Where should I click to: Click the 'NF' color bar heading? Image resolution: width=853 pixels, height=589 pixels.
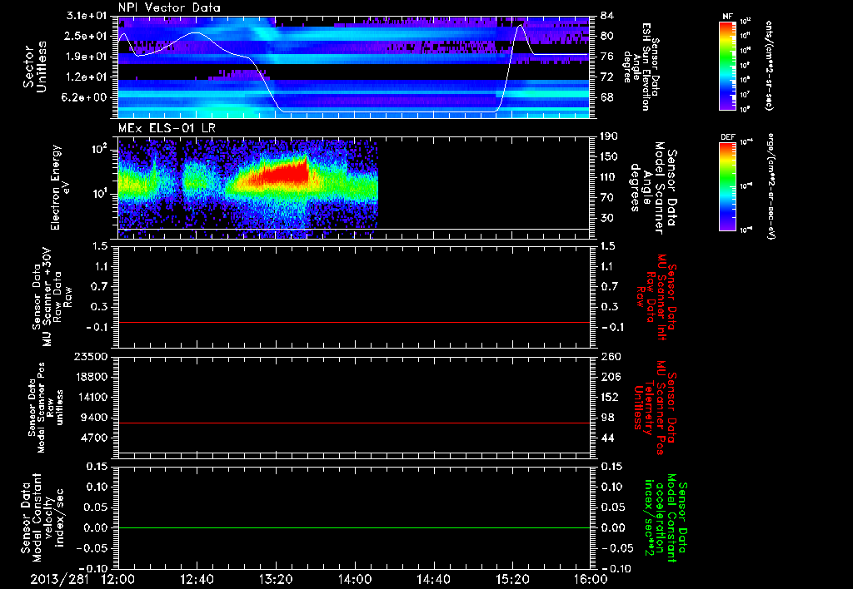click(x=727, y=17)
